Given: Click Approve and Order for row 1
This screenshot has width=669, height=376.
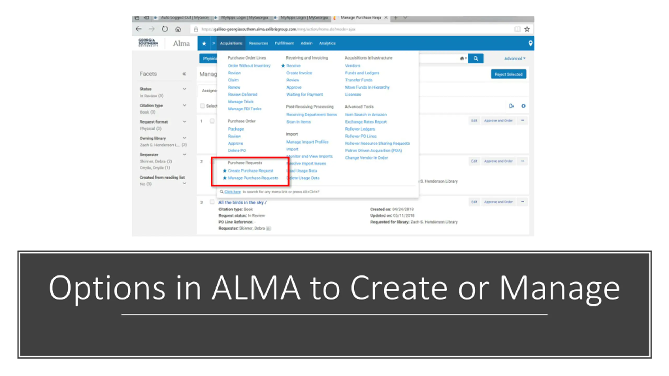Looking at the screenshot, I should (x=498, y=120).
